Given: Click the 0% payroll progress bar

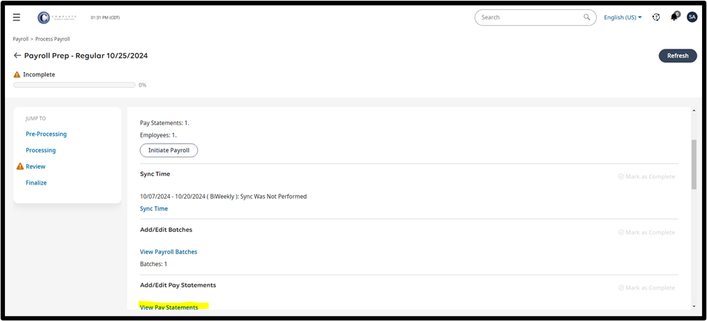Looking at the screenshot, I should coord(74,85).
